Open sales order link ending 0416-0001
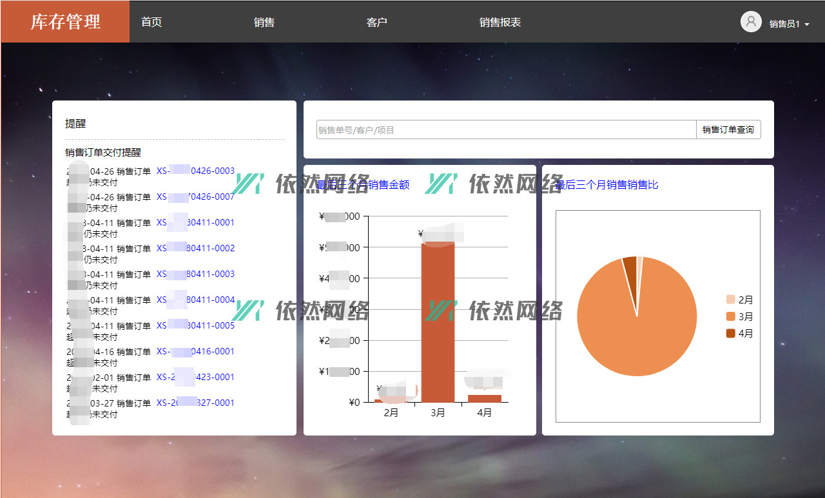 [195, 351]
